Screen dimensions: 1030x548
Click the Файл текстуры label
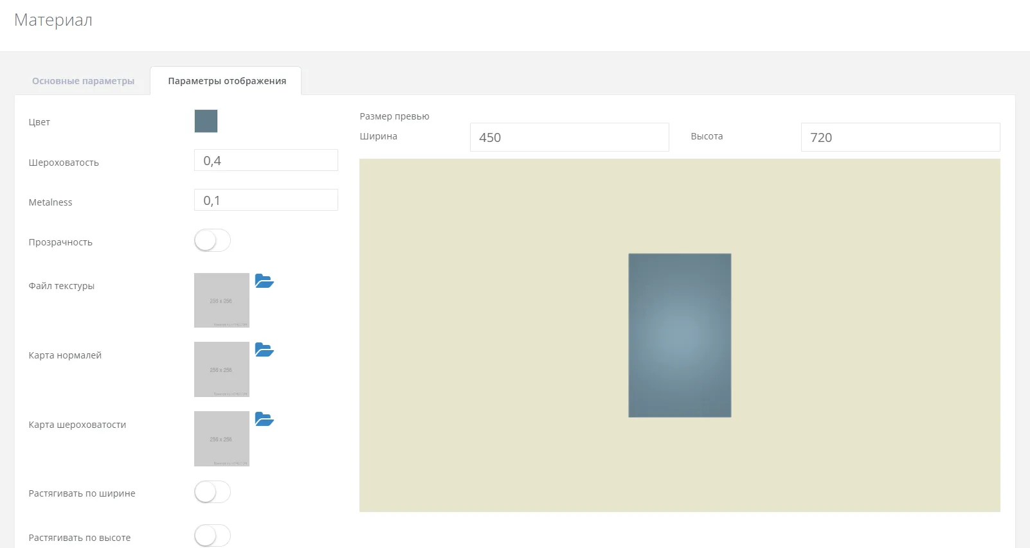coord(62,286)
